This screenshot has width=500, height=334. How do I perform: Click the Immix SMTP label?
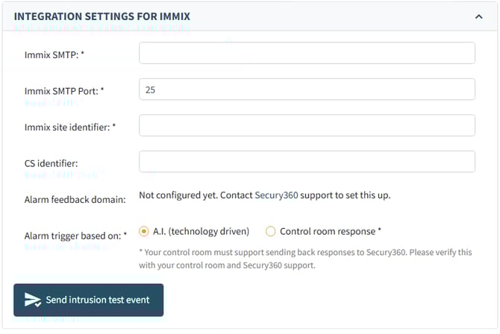click(x=53, y=54)
